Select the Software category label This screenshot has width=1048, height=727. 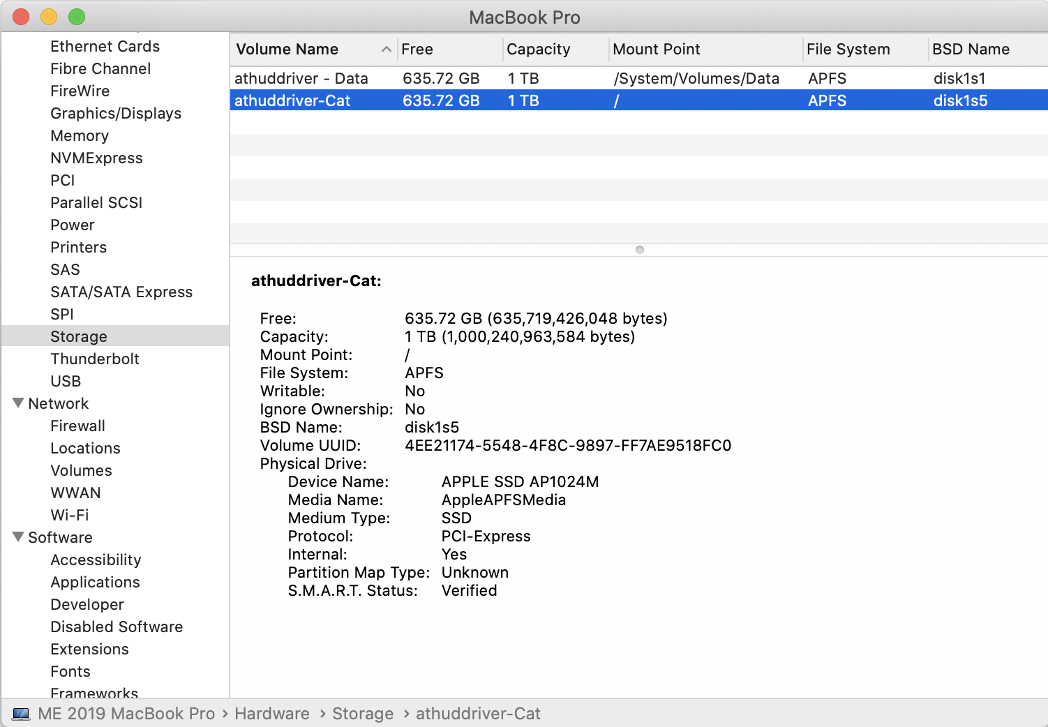click(x=60, y=537)
